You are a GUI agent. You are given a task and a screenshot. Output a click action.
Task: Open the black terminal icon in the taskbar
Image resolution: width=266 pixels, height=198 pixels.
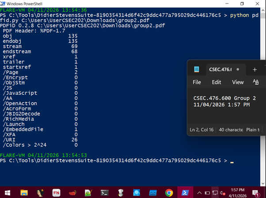point(104,193)
